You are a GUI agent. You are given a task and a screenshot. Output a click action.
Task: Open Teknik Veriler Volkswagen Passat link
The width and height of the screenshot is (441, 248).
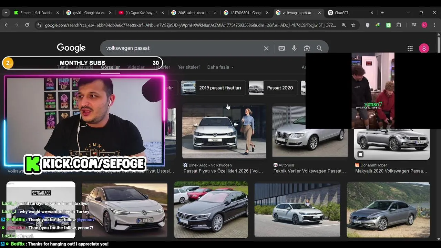[310, 171]
